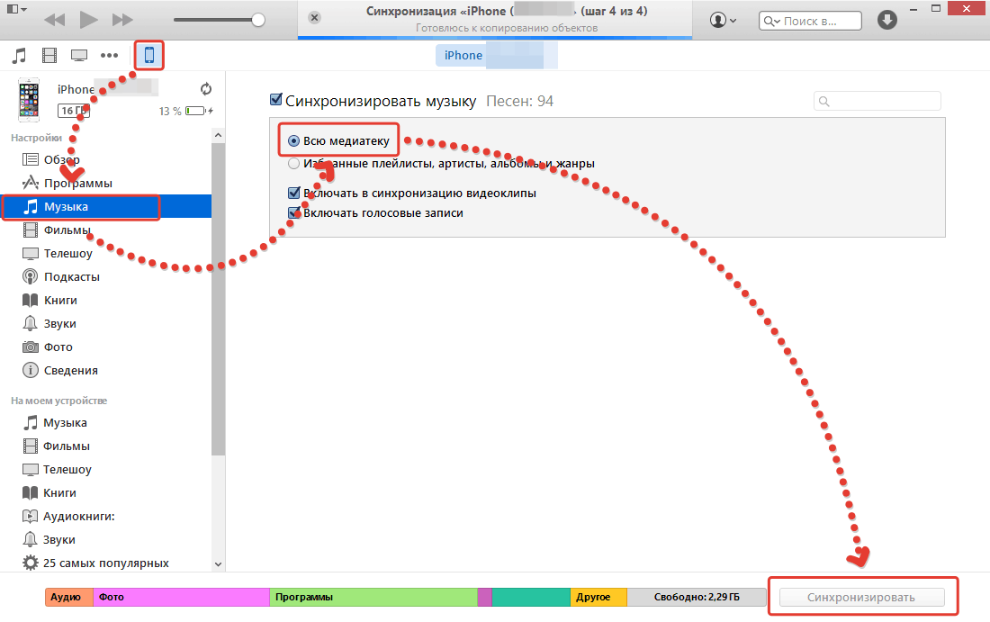Viewport: 990px width, 622px height.
Task: Click the three-dots more libraries button
Action: coord(109,56)
